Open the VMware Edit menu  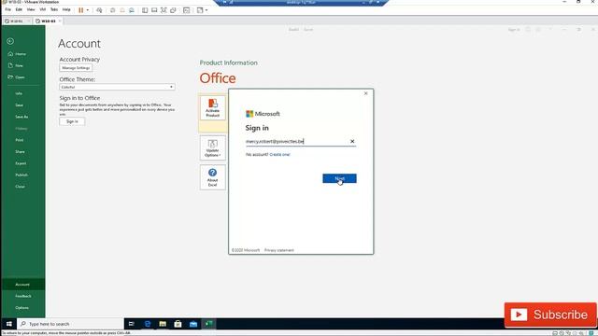click(19, 9)
